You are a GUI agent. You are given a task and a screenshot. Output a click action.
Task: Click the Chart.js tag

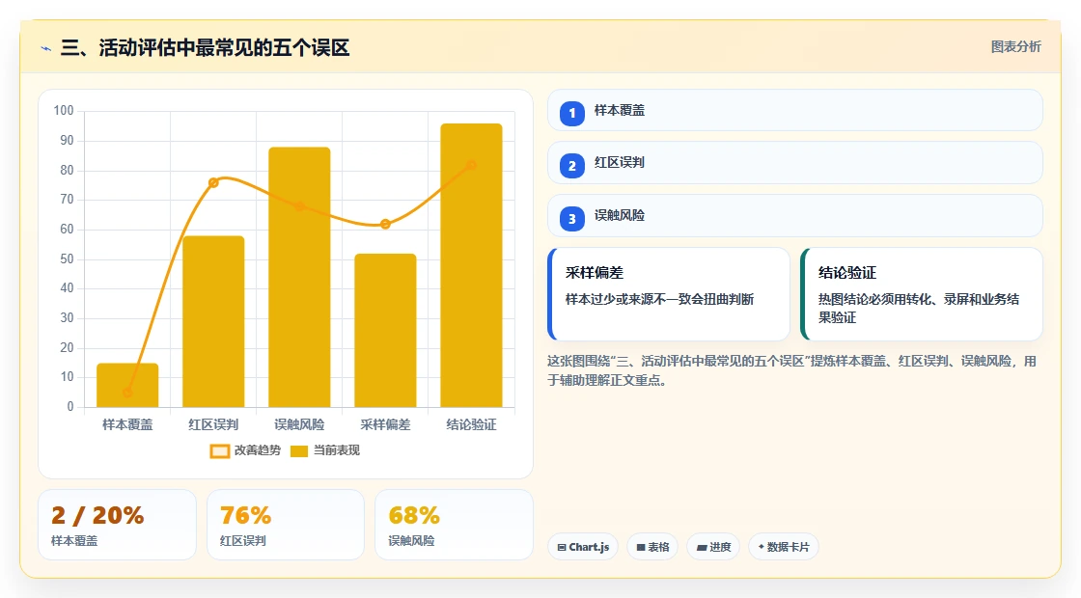click(x=583, y=547)
